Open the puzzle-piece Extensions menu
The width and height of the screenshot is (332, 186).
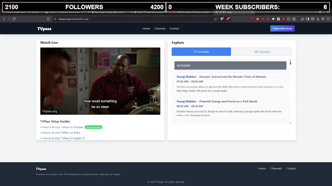(x=289, y=19)
